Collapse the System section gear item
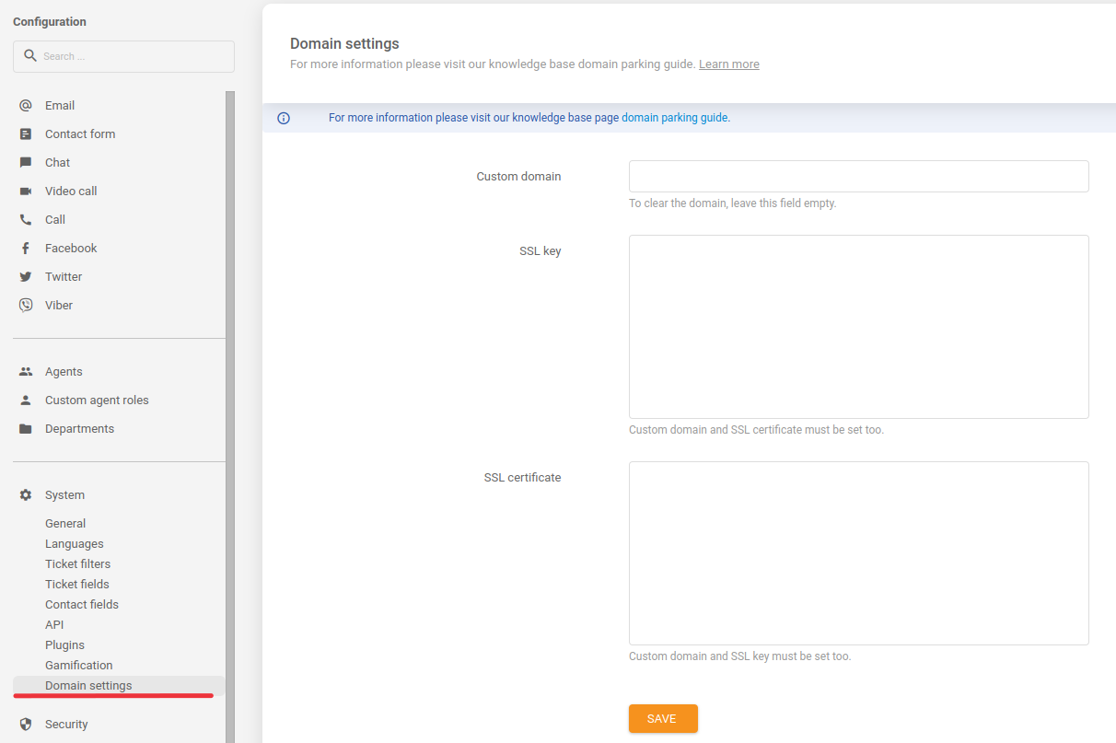The width and height of the screenshot is (1116, 743). [x=26, y=495]
